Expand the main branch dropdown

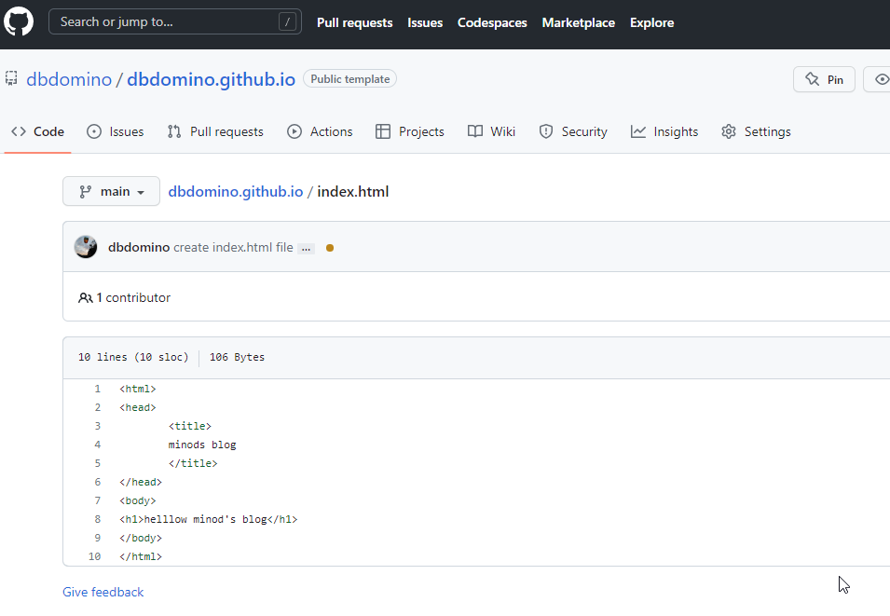111,191
